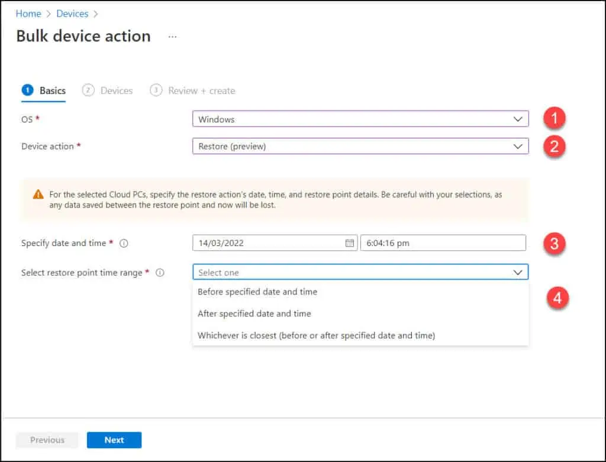Click the Device action field label
The height and width of the screenshot is (462, 606).
coord(47,146)
